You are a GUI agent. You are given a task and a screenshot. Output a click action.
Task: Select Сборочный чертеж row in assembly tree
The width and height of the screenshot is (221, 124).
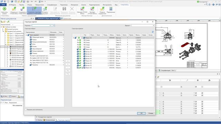click(45, 37)
